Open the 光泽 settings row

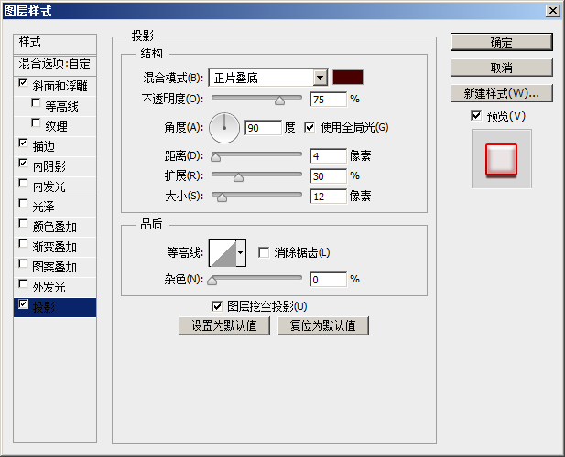click(x=55, y=207)
